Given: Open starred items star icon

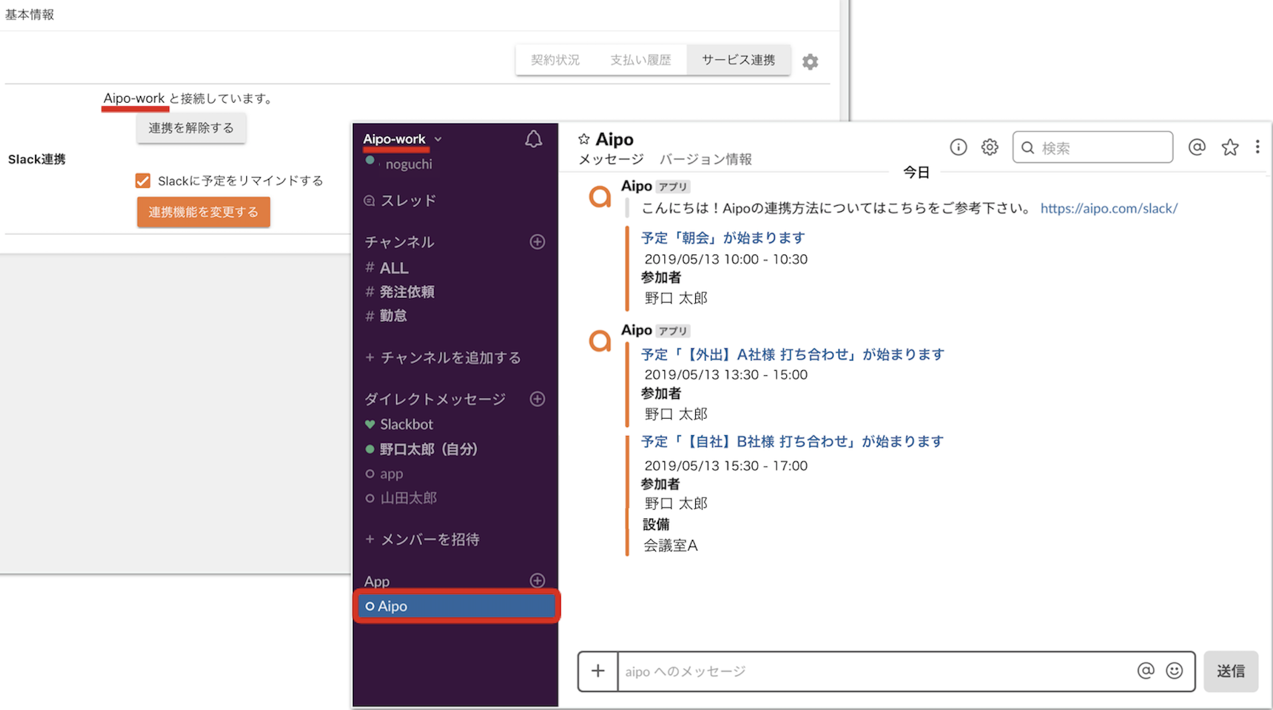Looking at the screenshot, I should [1230, 147].
